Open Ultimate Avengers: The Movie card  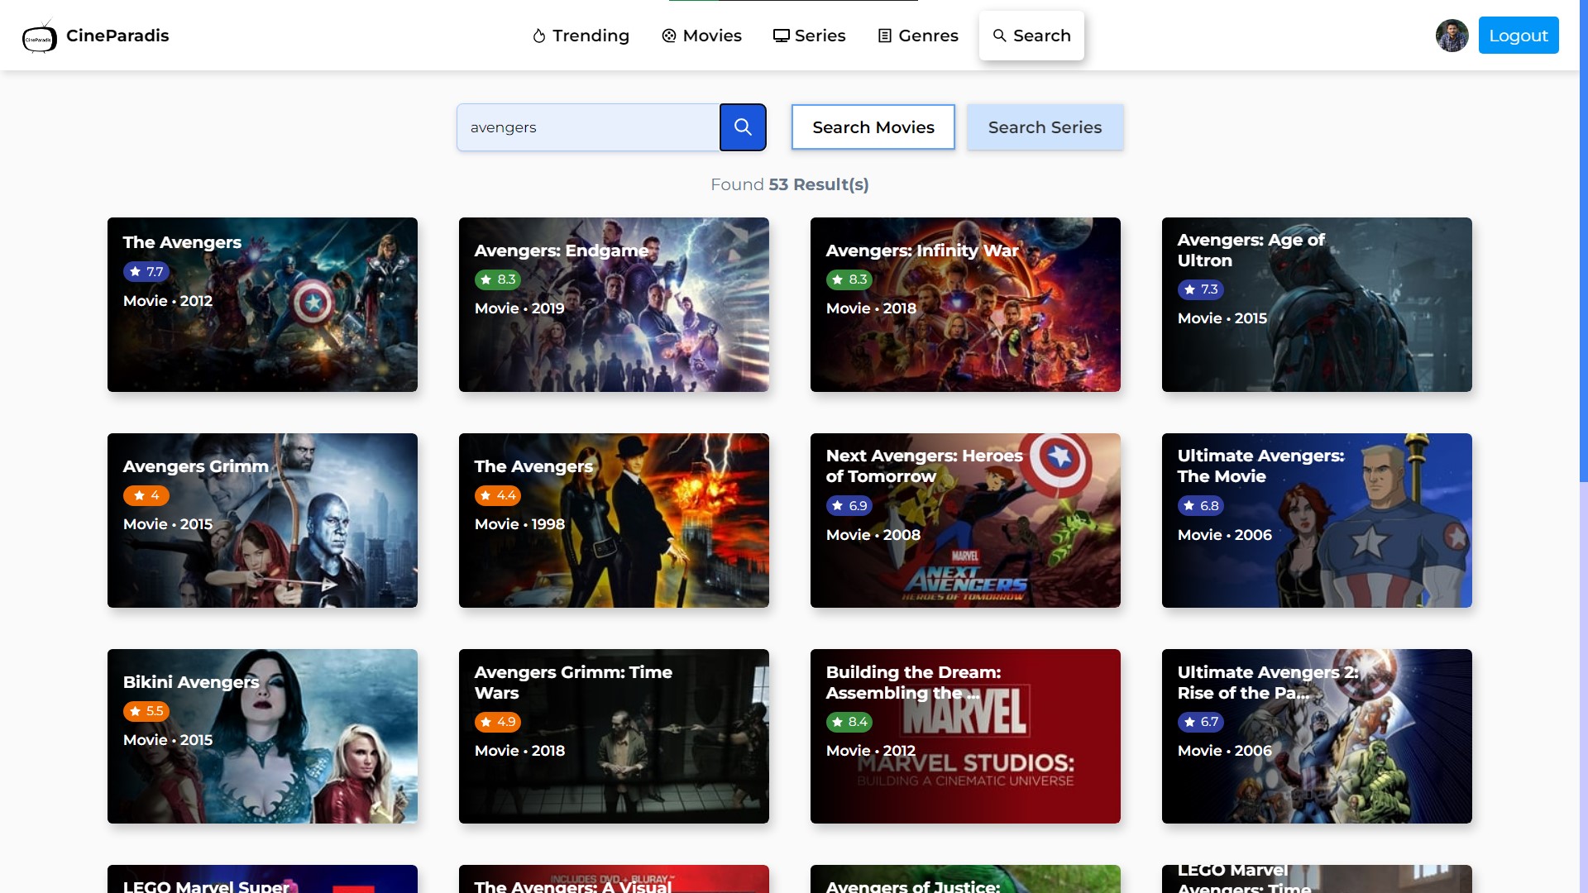[x=1317, y=521]
